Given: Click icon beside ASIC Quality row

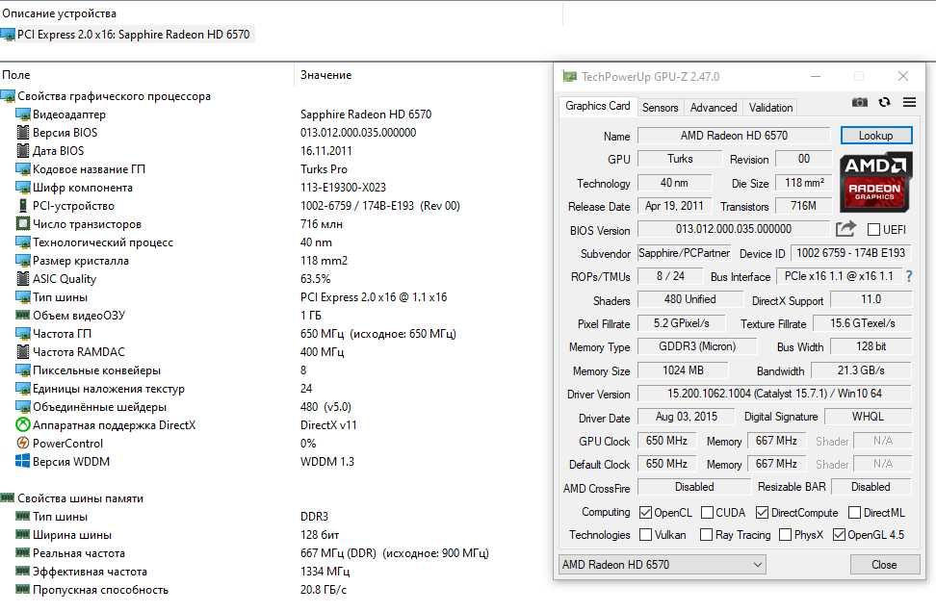Looking at the screenshot, I should click(x=23, y=278).
